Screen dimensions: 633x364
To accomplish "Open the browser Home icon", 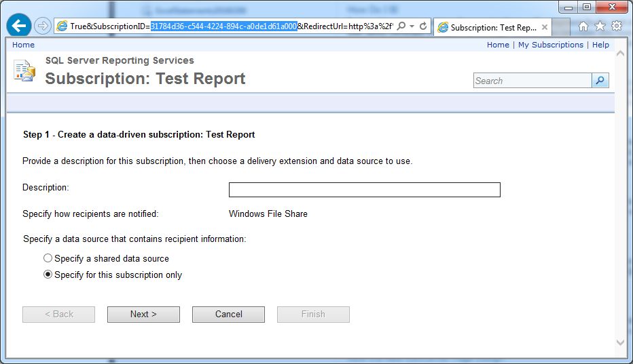I will click(583, 26).
